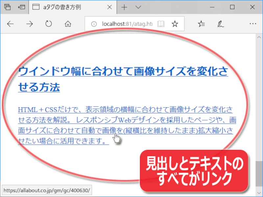
Task: Open a new browser tab
Action: (124, 7)
